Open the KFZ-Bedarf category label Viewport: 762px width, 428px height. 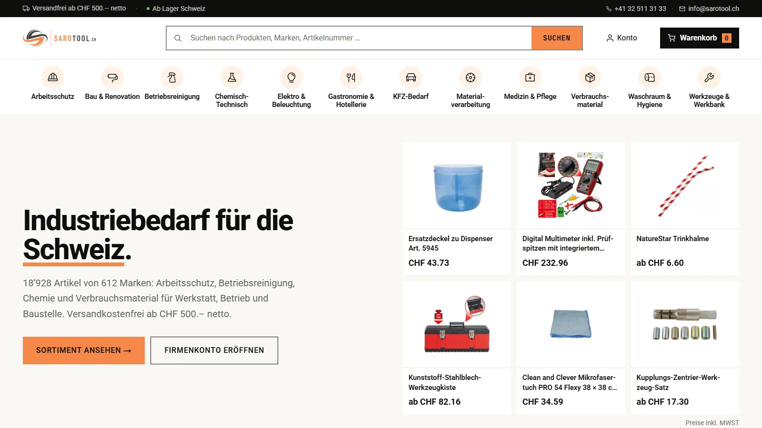(411, 97)
